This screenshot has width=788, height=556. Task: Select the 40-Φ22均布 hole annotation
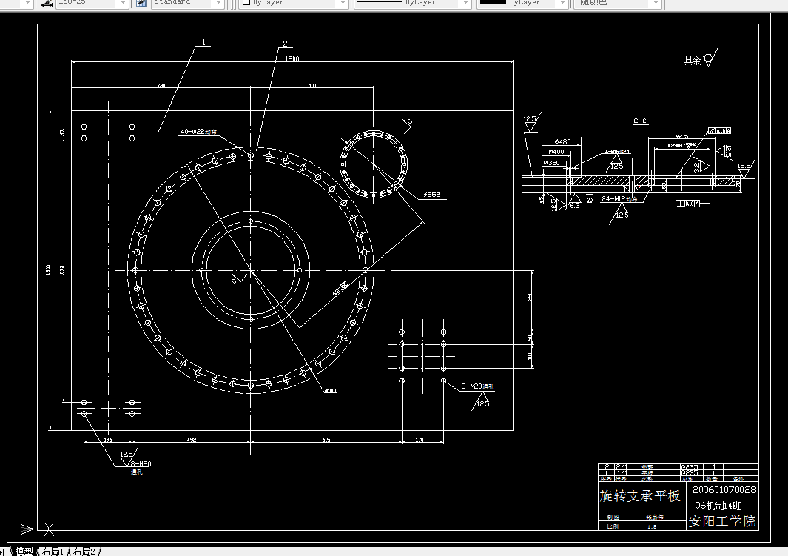198,132
